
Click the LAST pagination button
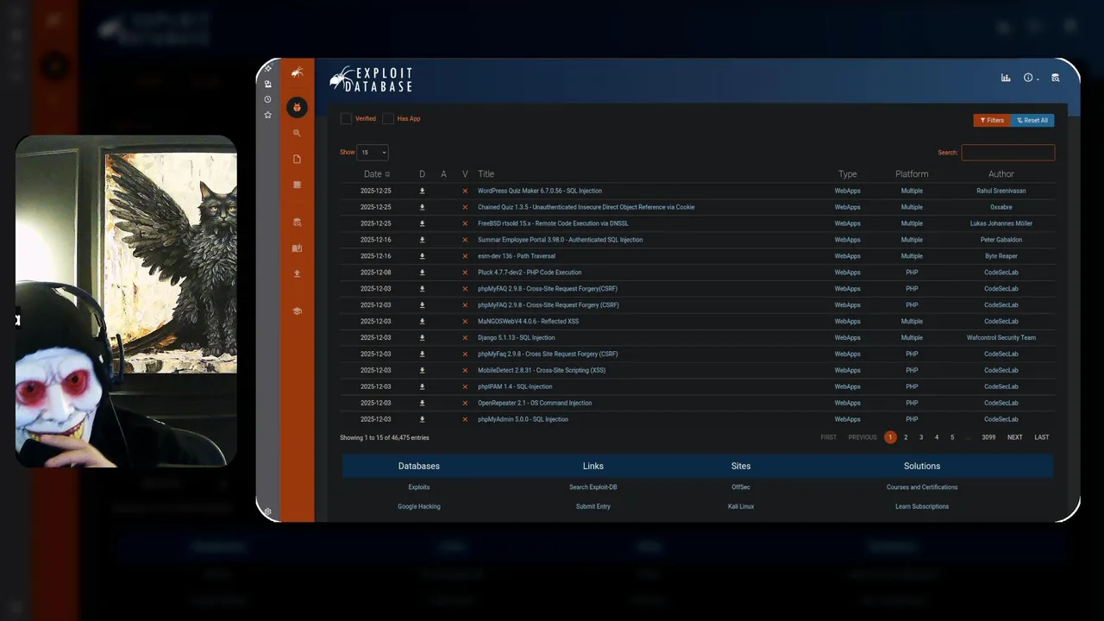pos(1042,437)
